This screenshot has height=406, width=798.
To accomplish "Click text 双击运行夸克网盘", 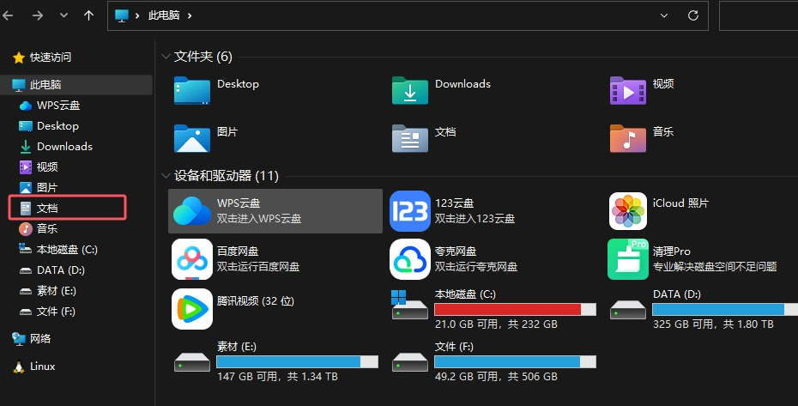I will [476, 266].
